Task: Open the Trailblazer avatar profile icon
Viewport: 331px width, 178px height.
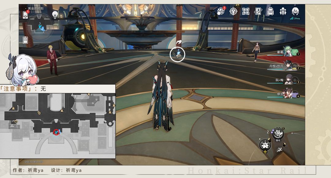Action: pyautogui.click(x=295, y=11)
